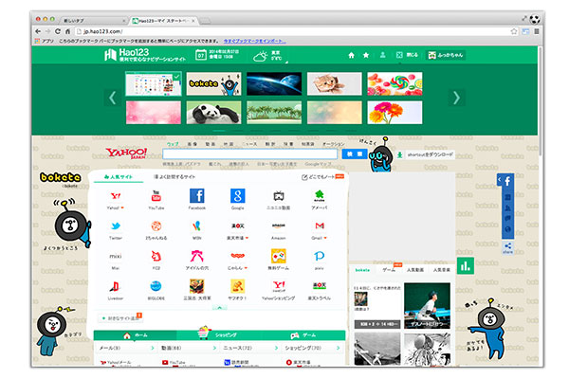Open the Niconico video TV icon
This screenshot has width=569, height=379.
click(278, 196)
